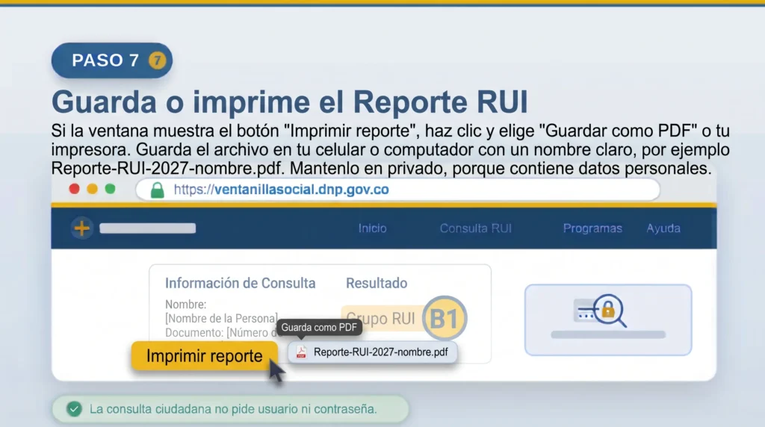
Task: Click the [Nombre de la Persona] placeholder text
Action: (221, 318)
